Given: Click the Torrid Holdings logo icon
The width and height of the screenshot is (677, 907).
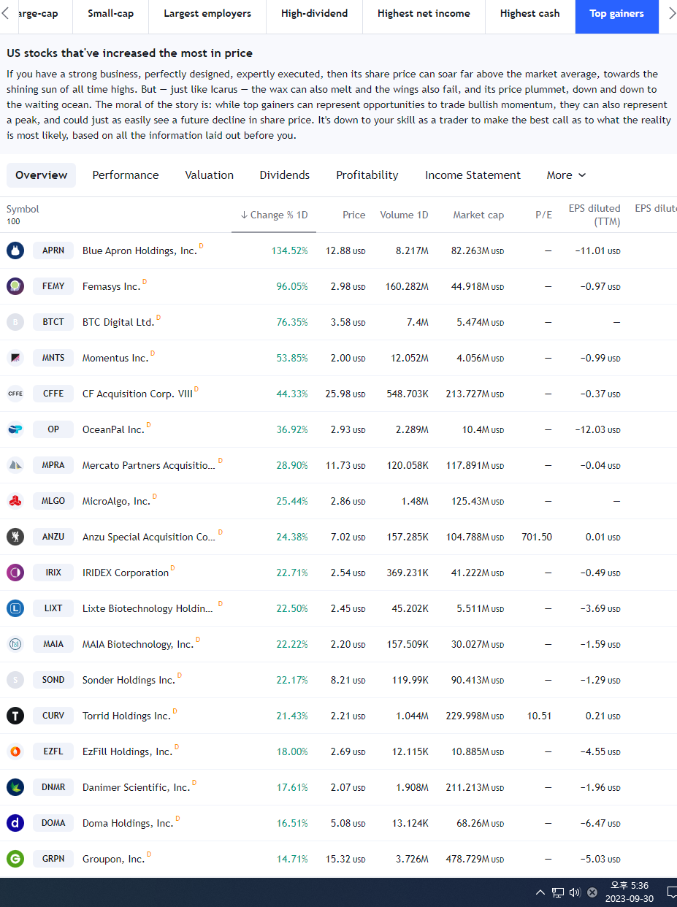Looking at the screenshot, I should 15,716.
